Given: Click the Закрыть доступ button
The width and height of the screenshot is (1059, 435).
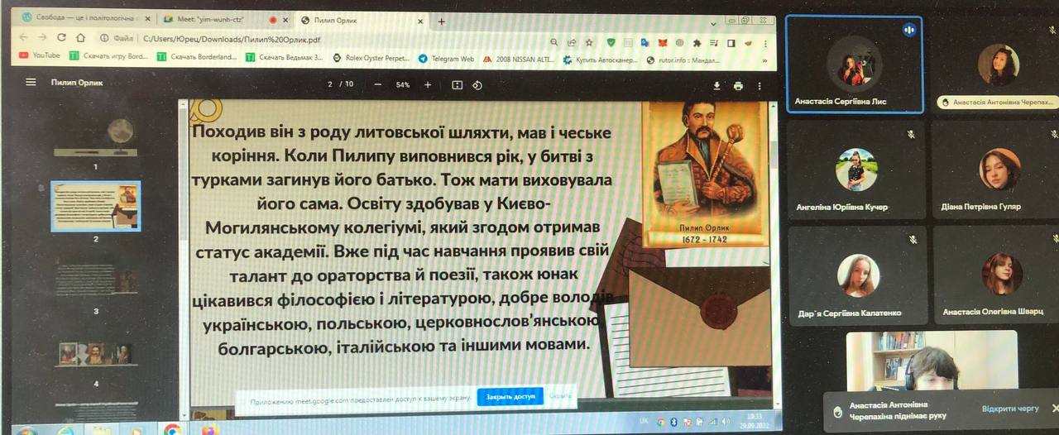Looking at the screenshot, I should pyautogui.click(x=510, y=397).
